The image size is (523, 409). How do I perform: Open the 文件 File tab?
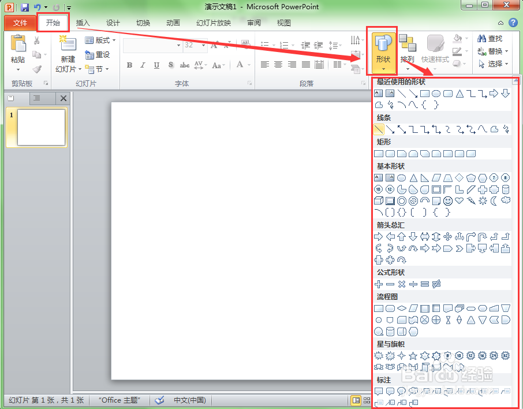pyautogui.click(x=20, y=23)
